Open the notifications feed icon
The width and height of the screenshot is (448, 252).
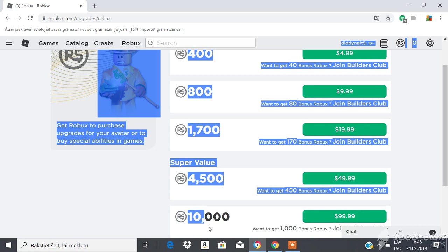[x=384, y=43]
